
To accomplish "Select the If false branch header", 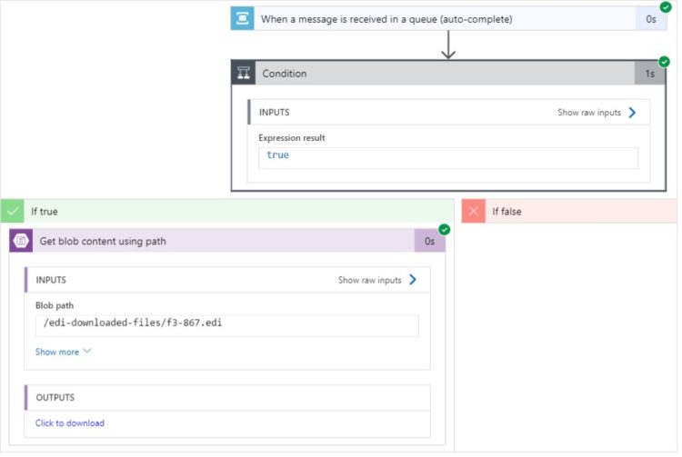I will pyautogui.click(x=570, y=212).
